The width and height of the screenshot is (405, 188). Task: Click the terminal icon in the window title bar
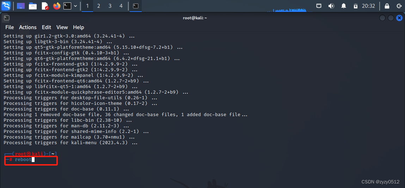pos(7,18)
